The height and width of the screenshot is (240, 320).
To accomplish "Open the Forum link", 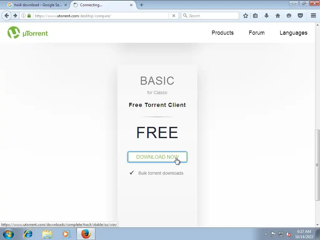I will [257, 32].
